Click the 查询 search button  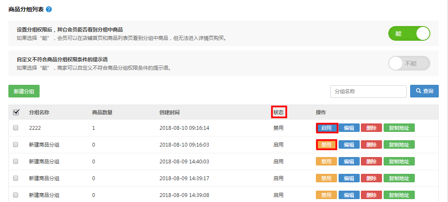tap(424, 91)
